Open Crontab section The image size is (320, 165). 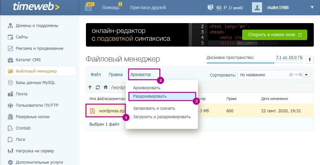pyautogui.click(x=23, y=128)
